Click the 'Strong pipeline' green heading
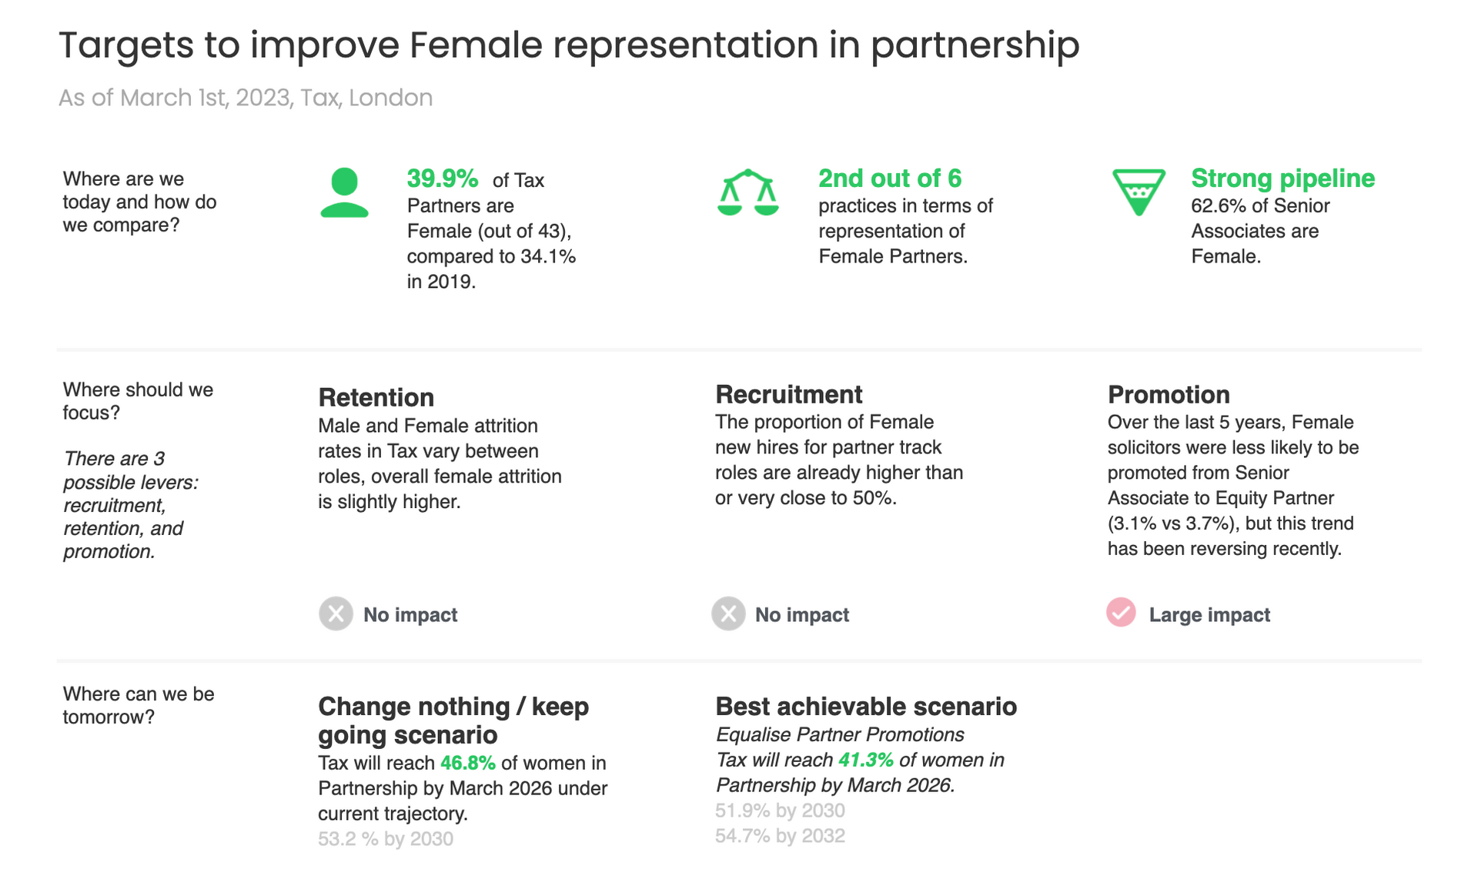 [1282, 179]
